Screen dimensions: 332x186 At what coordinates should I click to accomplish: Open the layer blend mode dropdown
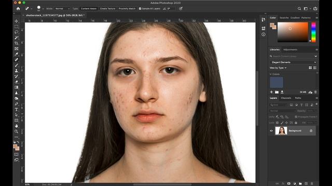(x=282, y=111)
